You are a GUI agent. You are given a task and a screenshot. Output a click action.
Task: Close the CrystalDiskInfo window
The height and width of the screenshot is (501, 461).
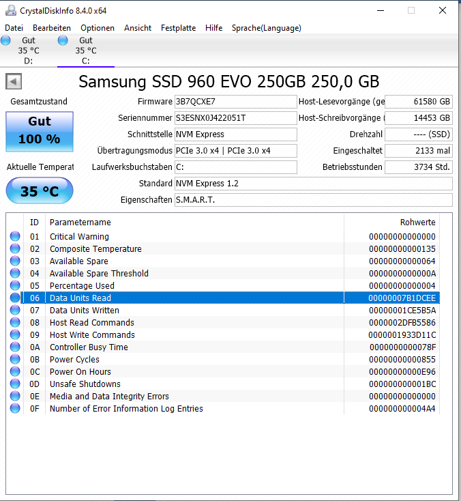[443, 10]
